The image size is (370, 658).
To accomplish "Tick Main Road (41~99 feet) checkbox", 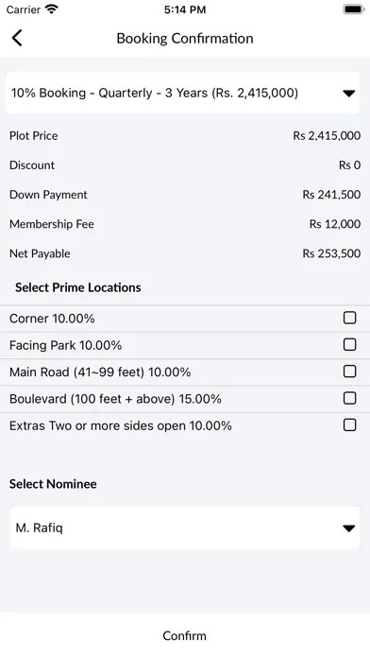I will (x=349, y=372).
